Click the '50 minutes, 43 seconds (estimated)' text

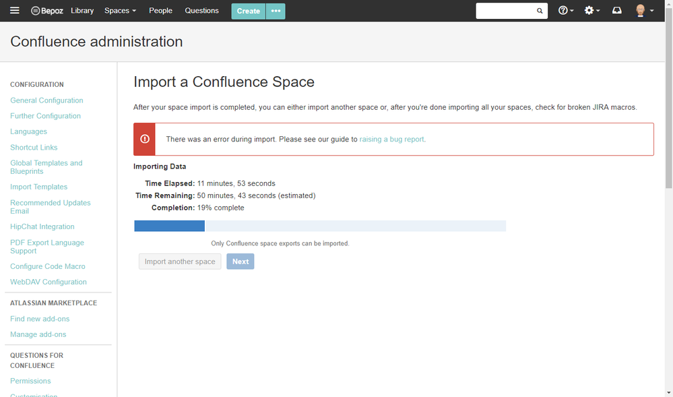[256, 195]
